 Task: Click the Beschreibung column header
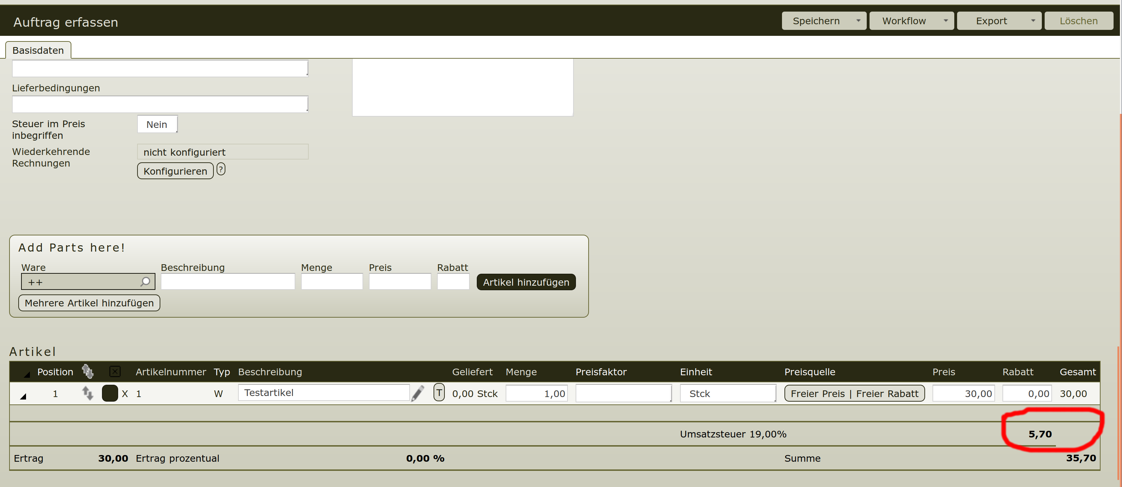tap(270, 372)
